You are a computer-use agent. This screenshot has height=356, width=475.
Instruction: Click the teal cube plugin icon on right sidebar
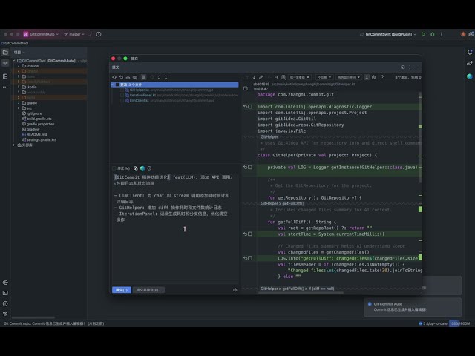[470, 76]
